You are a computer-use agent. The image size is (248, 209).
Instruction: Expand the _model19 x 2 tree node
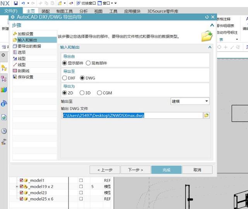(x=17, y=187)
